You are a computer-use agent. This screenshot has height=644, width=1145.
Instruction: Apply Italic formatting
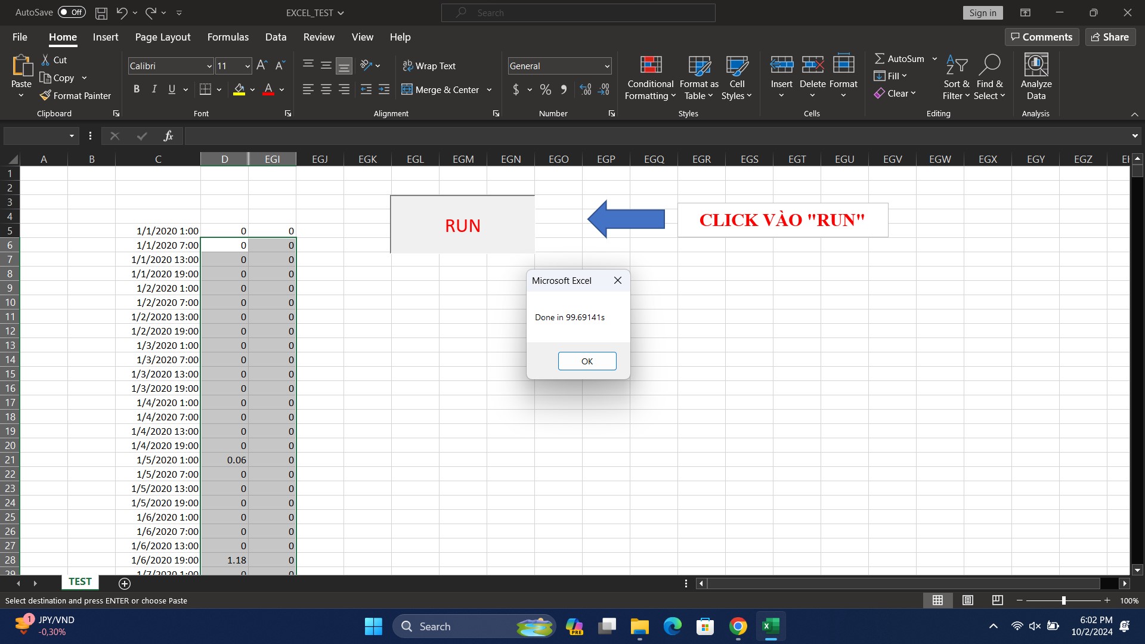(154, 89)
